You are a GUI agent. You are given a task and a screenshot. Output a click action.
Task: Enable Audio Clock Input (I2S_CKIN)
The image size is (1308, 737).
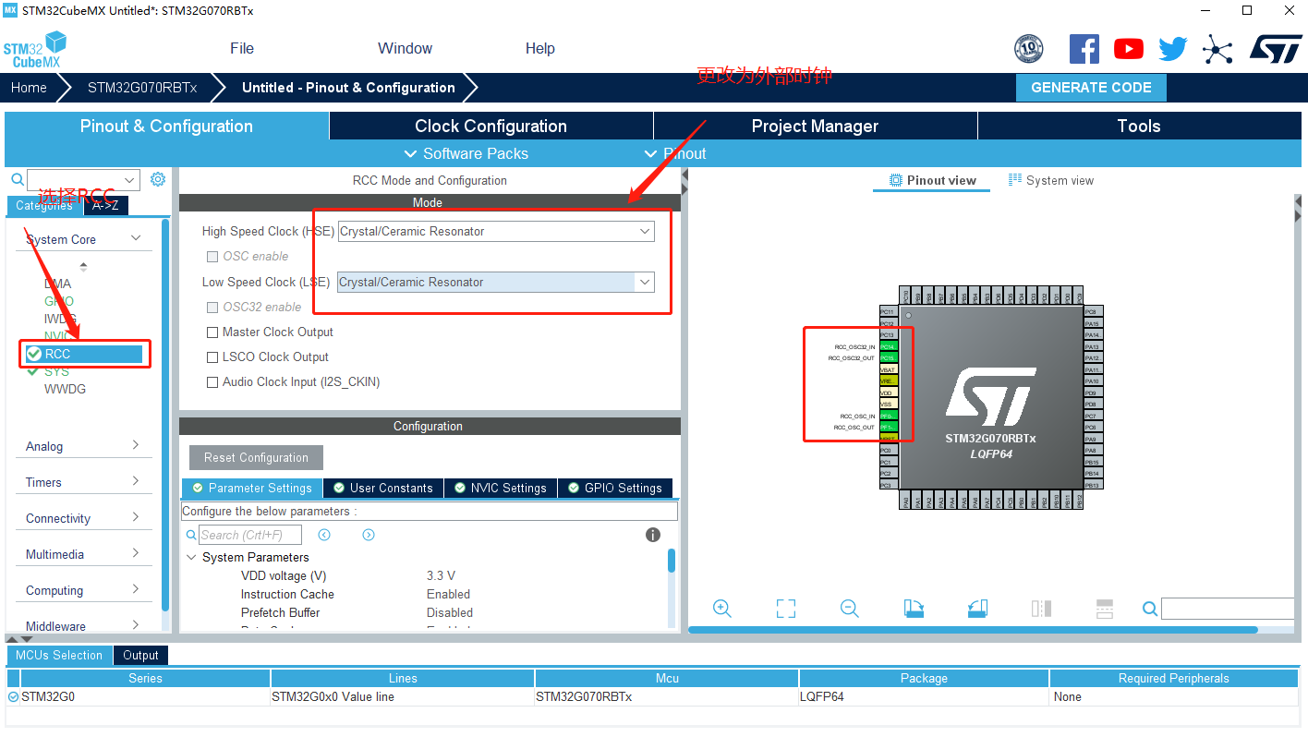click(212, 381)
